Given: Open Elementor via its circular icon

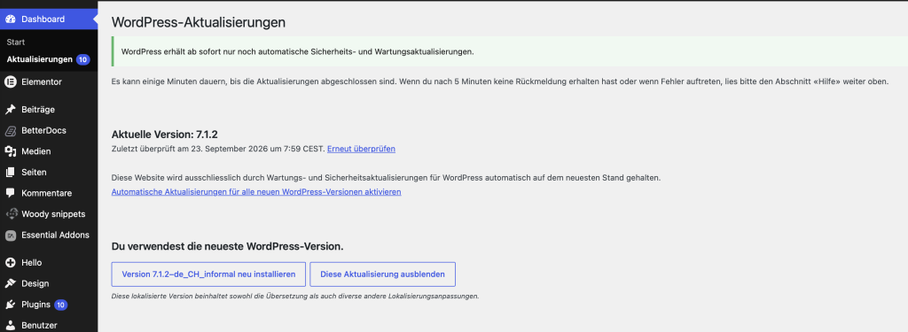Looking at the screenshot, I should [x=10, y=81].
